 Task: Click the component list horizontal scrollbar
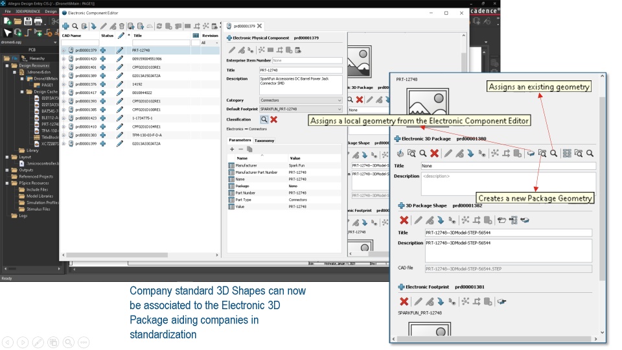117,255
